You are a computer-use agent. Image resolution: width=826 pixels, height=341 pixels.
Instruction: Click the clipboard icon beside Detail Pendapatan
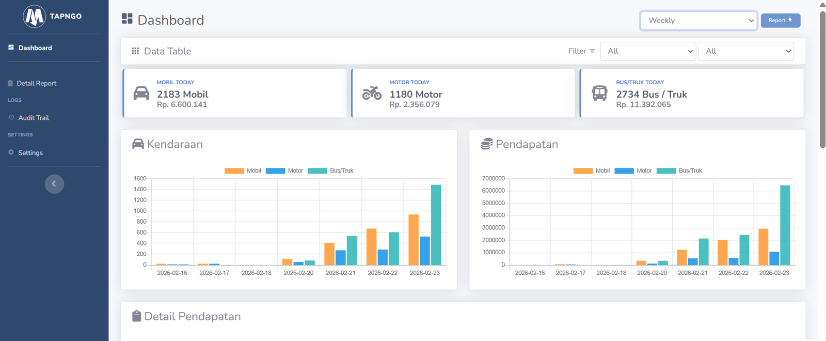(136, 316)
